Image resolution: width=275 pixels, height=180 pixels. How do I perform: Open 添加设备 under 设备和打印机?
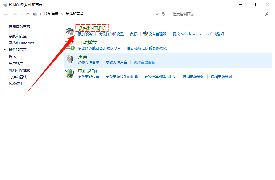click(85, 34)
